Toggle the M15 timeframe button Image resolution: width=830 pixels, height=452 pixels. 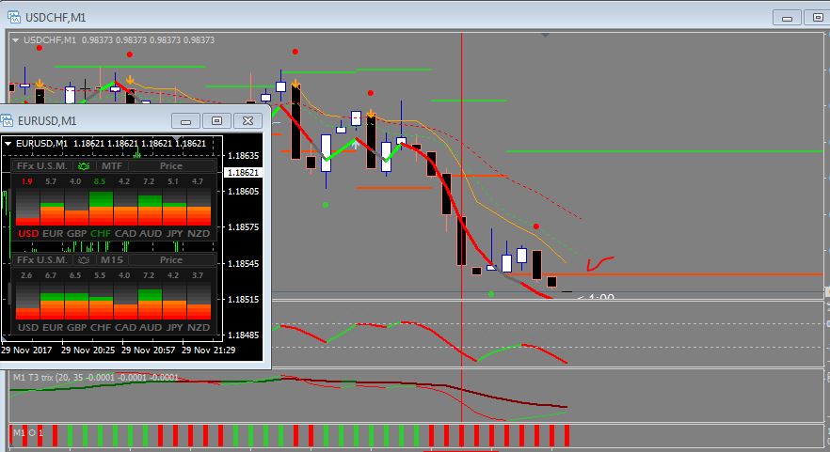(112, 260)
